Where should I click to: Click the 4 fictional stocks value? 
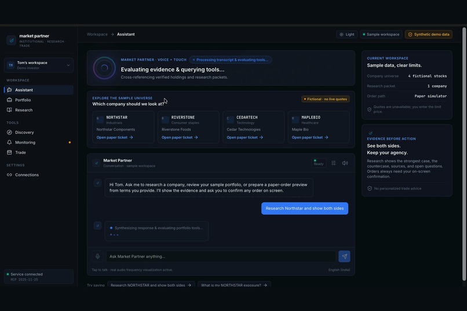(x=428, y=76)
